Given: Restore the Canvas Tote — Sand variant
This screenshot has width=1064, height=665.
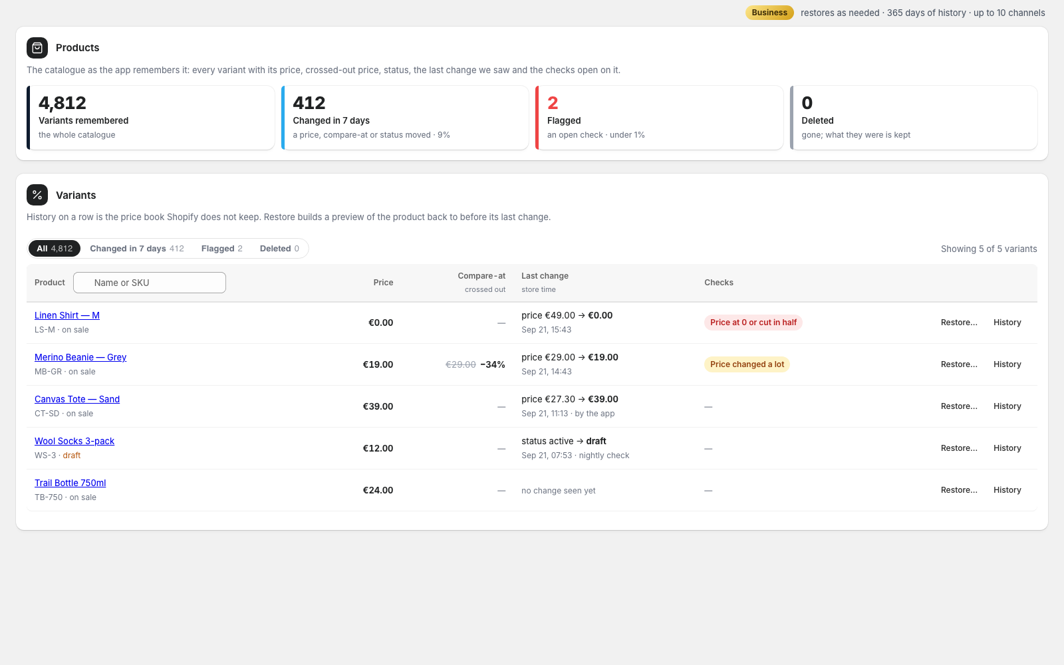Looking at the screenshot, I should (959, 406).
